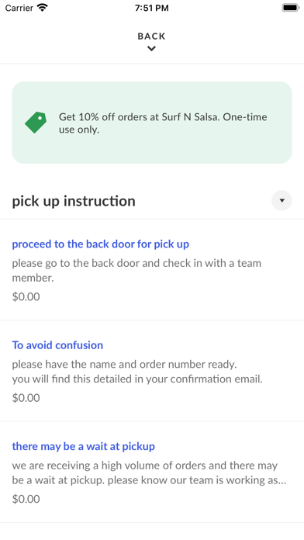
Task: Tap the battery indicator icon
Action: coord(291,8)
